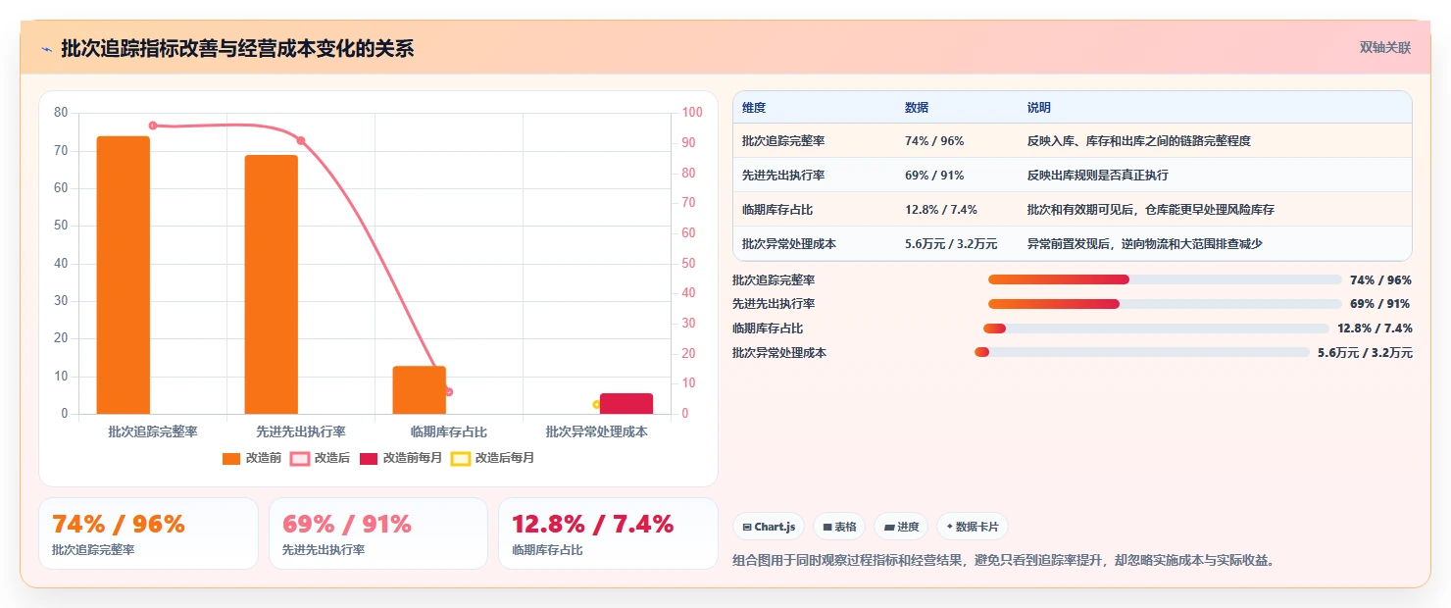Click the 临期库存占比 progress bar
This screenshot has width=1451, height=608.
tap(1156, 329)
